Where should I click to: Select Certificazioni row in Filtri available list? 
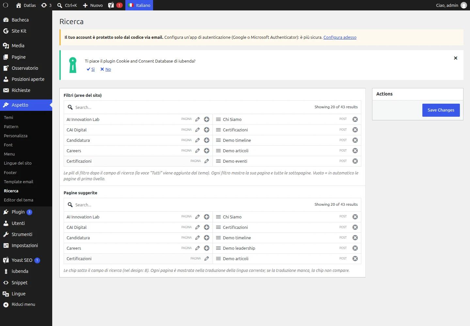[138, 161]
